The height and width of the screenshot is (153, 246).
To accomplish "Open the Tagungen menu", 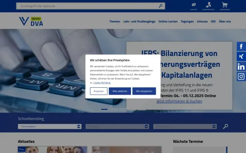I will (187, 21).
